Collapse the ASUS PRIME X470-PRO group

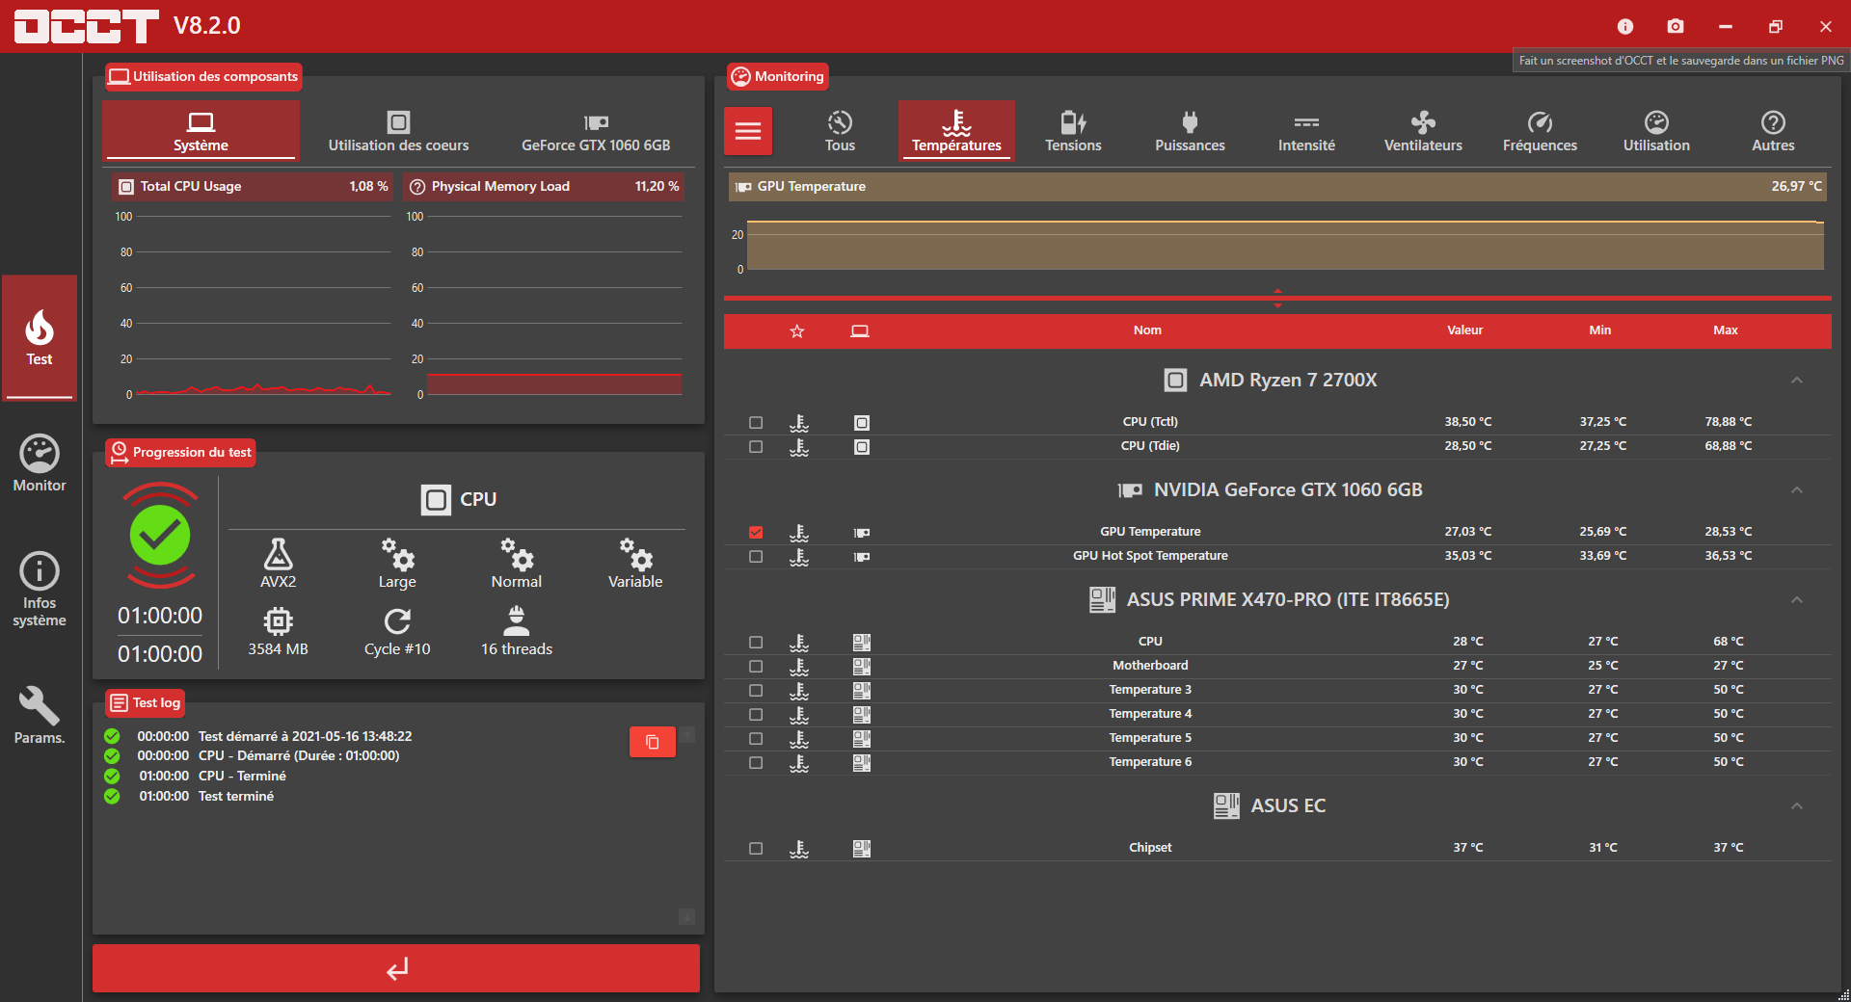pyautogui.click(x=1797, y=600)
